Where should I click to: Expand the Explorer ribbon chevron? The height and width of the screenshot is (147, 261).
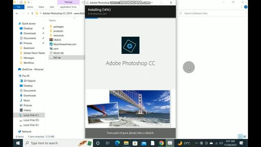coord(241,7)
